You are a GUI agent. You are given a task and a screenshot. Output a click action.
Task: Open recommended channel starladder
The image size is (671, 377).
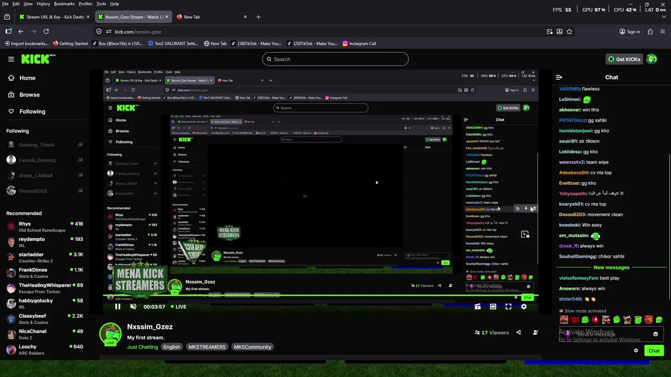tap(45, 258)
